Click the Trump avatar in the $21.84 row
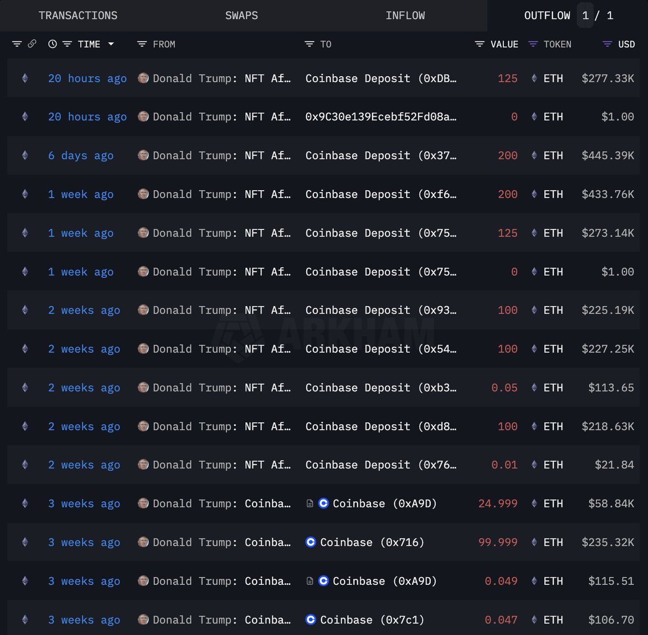Screen dimensions: 648x635 click(143, 464)
